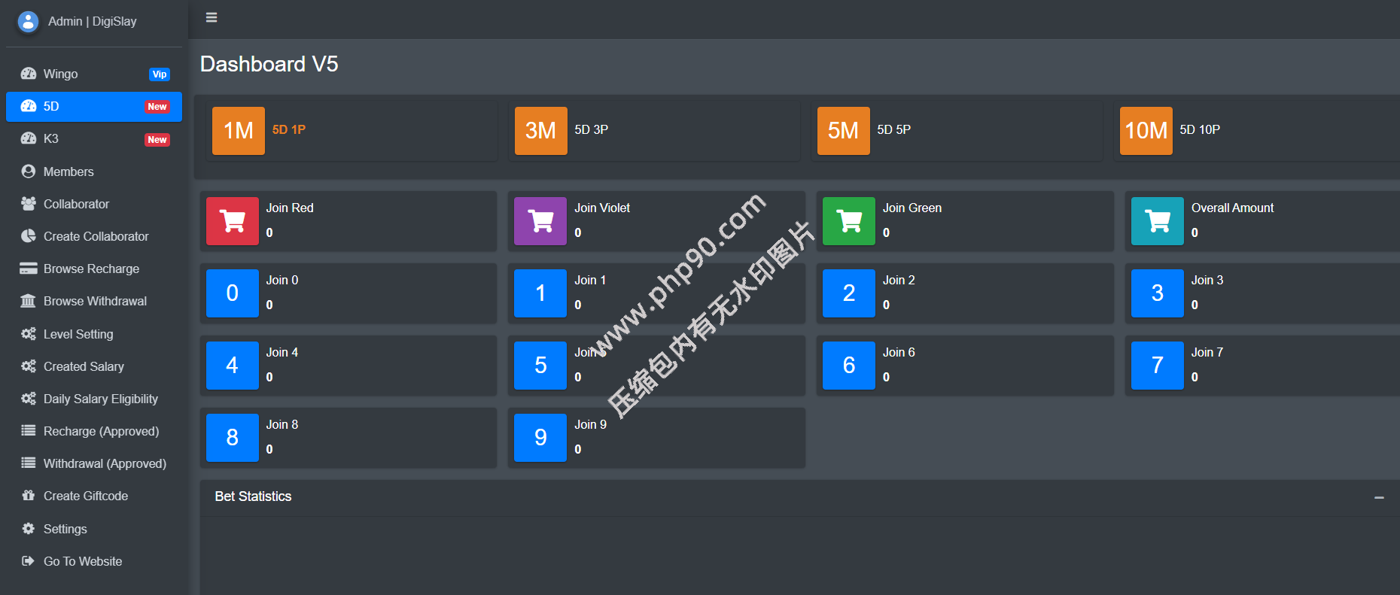
Task: Click the red Join Red cart icon
Action: click(x=232, y=221)
